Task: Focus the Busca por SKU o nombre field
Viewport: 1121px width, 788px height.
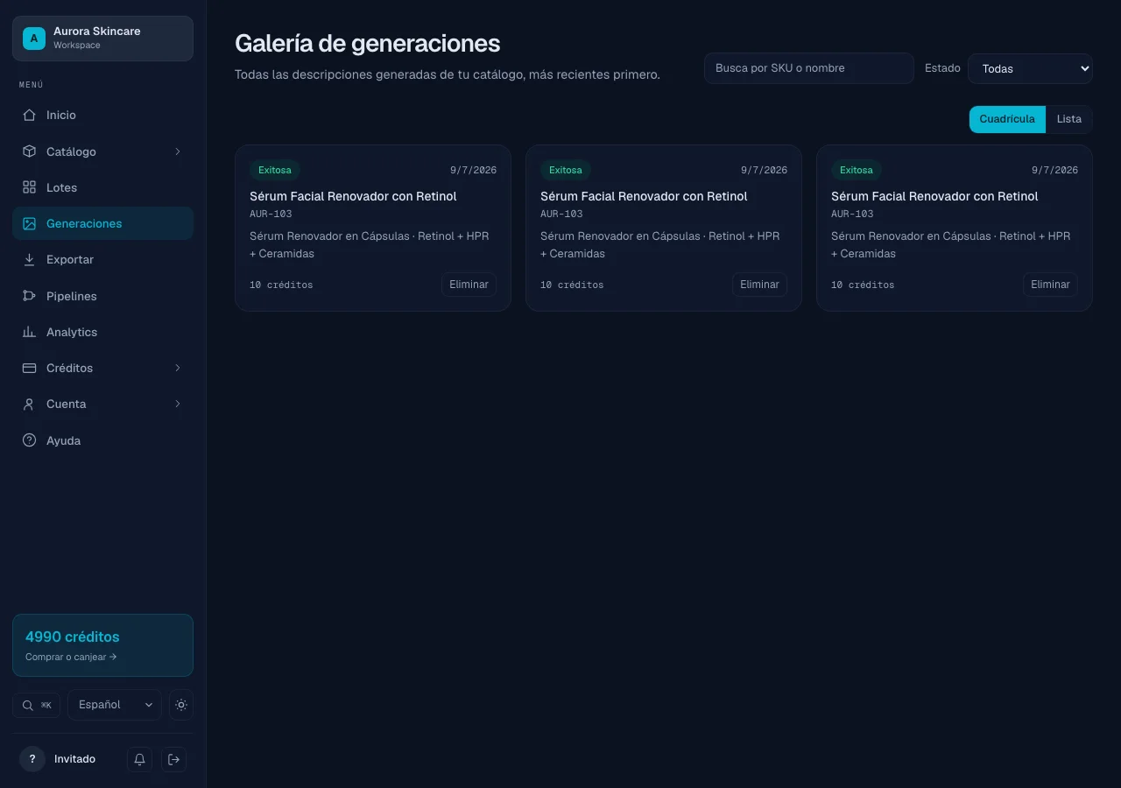Action: [809, 68]
